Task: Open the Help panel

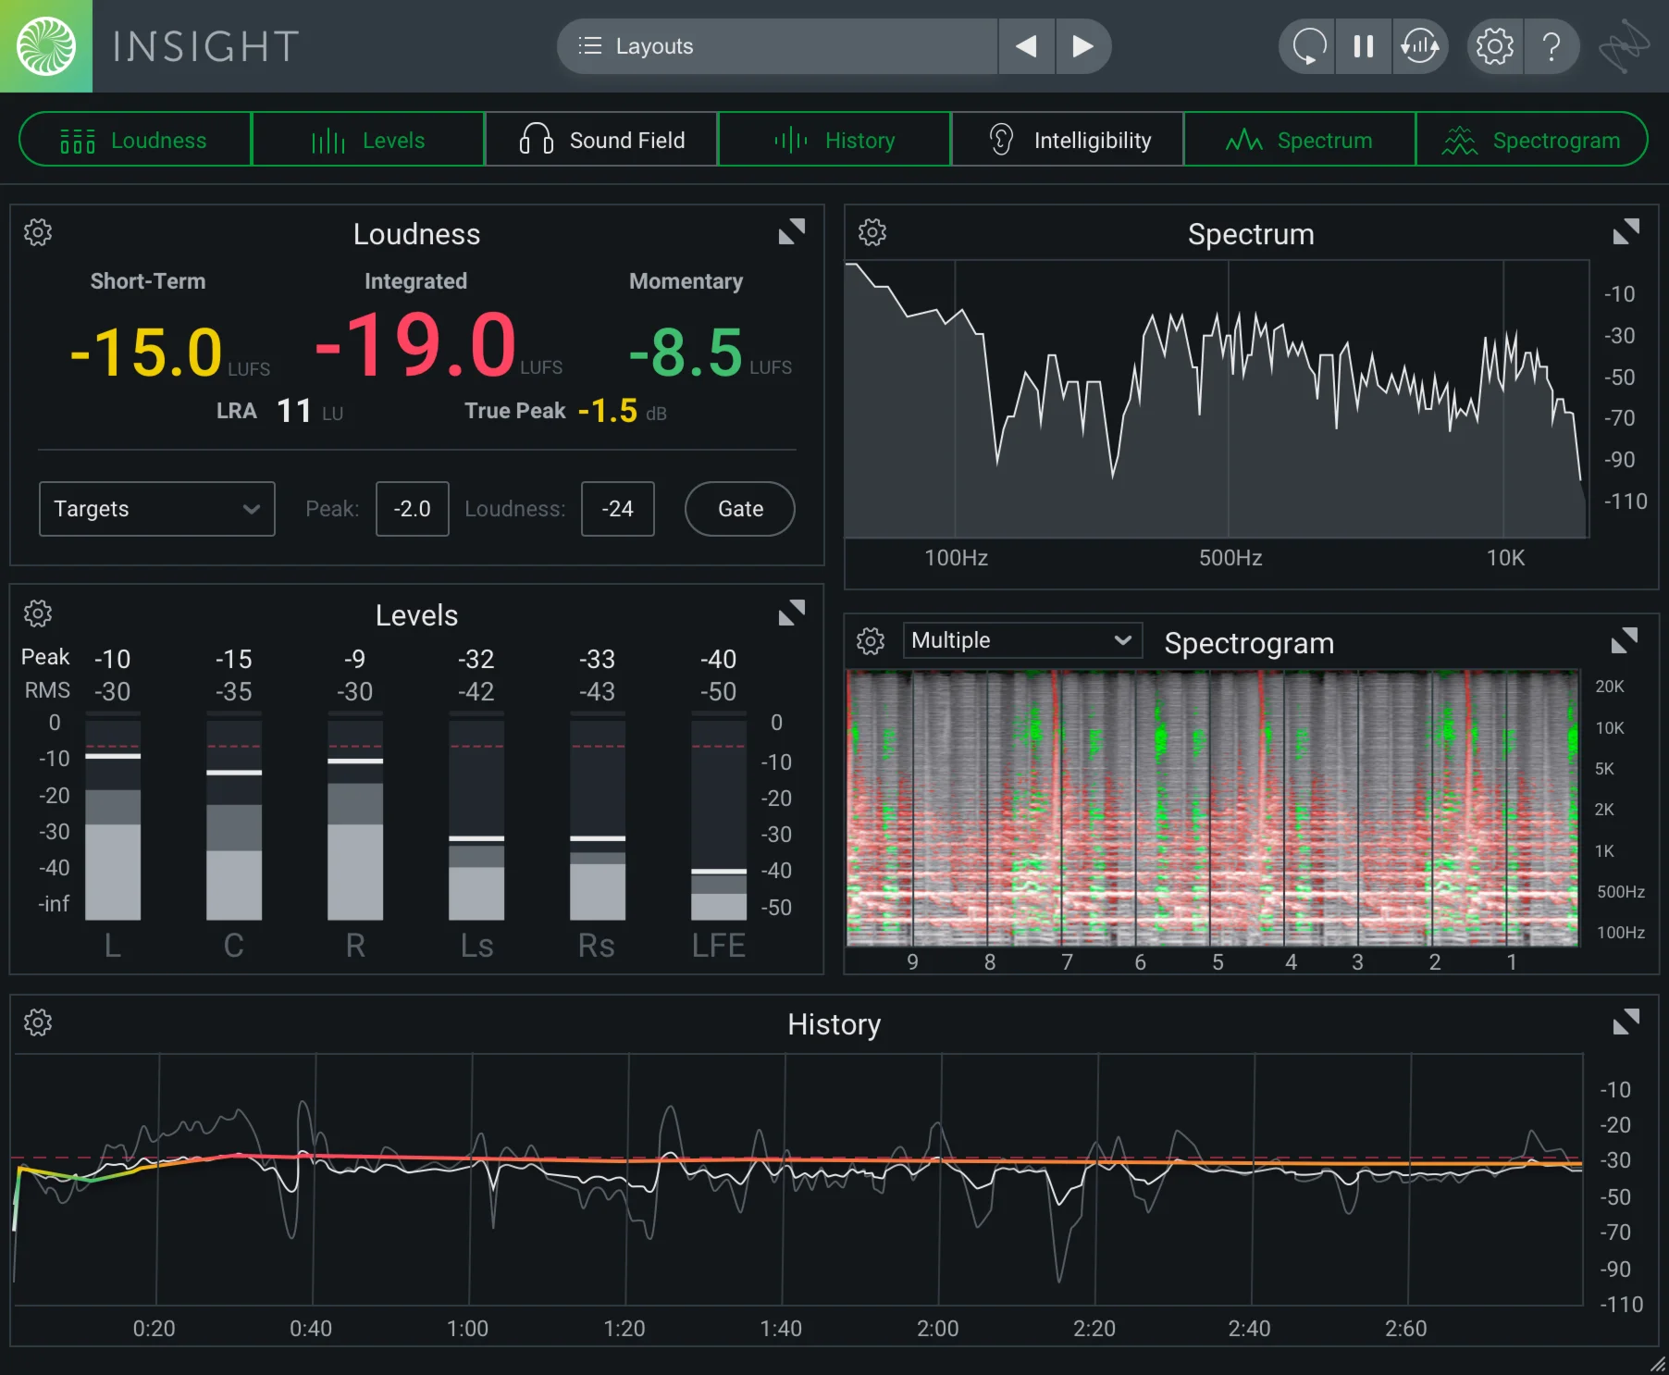Action: coord(1552,45)
